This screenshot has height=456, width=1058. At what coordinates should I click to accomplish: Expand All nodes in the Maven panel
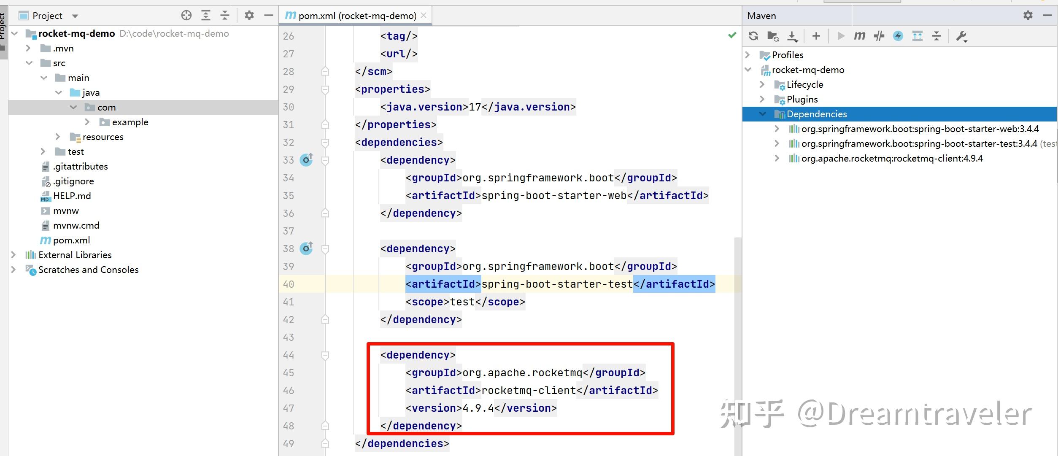pos(917,36)
